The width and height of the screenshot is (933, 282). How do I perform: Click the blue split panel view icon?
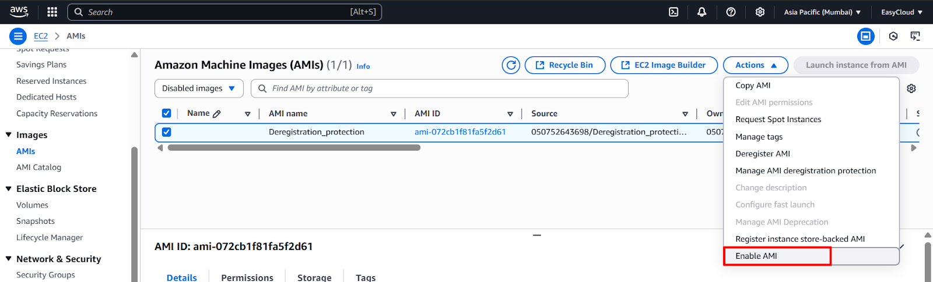[866, 36]
